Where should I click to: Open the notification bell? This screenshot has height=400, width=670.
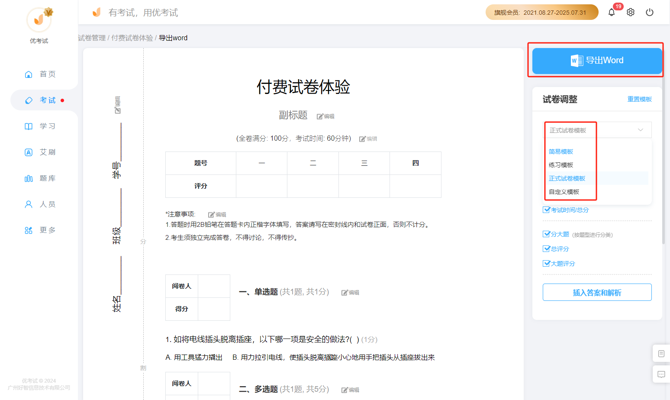[612, 13]
